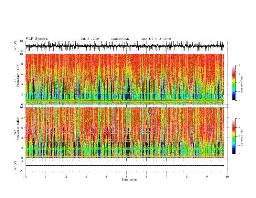The height and width of the screenshot is (198, 256).
Task: Click the "6" kHz tick on ch.2 spectrogram axis
Action: point(23,127)
